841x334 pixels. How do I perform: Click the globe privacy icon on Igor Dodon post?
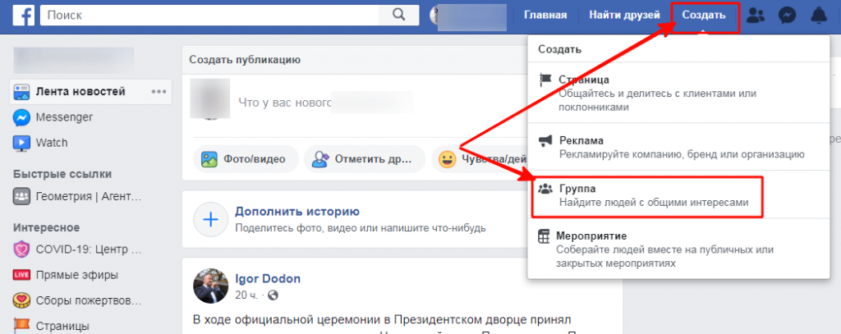point(273,295)
